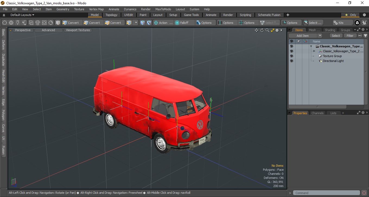The width and height of the screenshot is (369, 197).
Task: Click the cube icon before the toolbar dropdown
Action: click(x=129, y=23)
